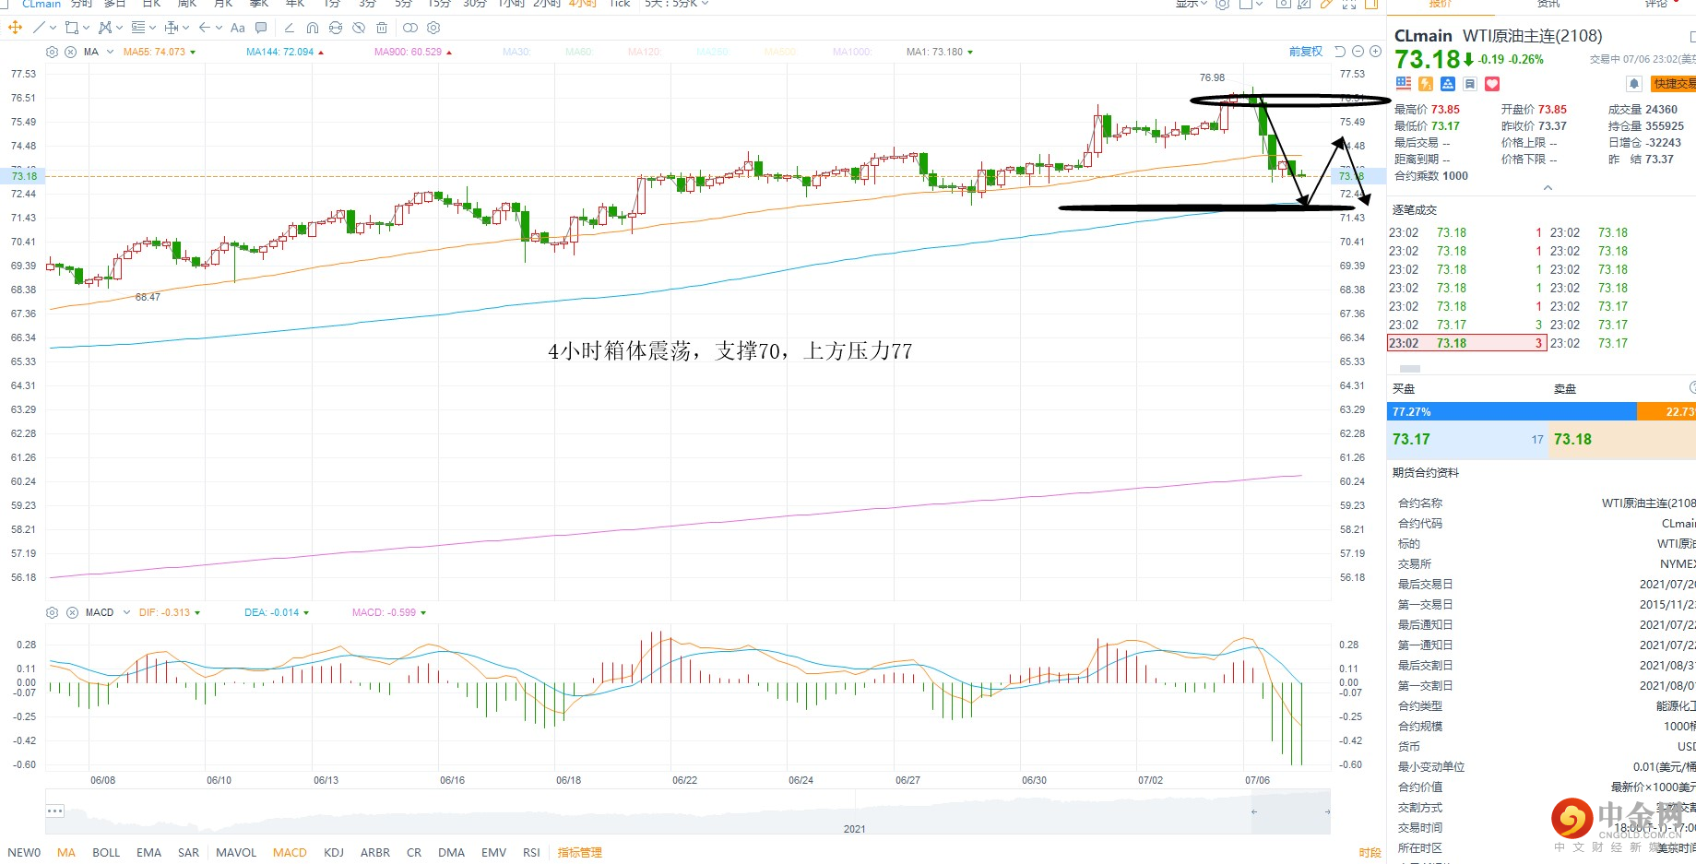1696x864 pixels.
Task: Open 指标管理 indicator management
Action: tap(580, 853)
